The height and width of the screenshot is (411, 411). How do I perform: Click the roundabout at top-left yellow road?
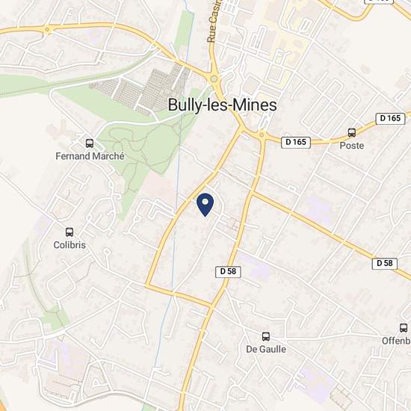(x=46, y=30)
